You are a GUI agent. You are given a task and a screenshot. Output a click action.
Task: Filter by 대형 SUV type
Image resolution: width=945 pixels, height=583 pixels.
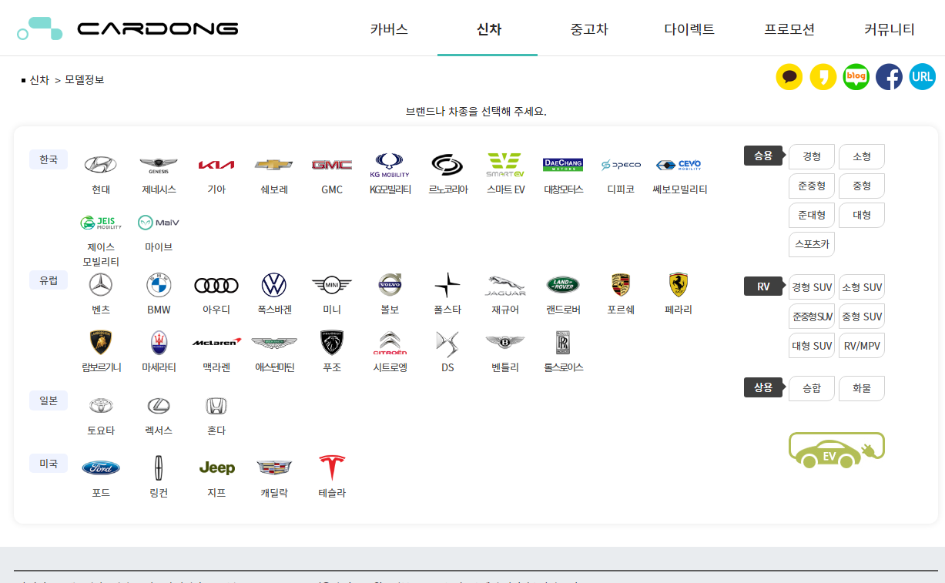tap(812, 346)
